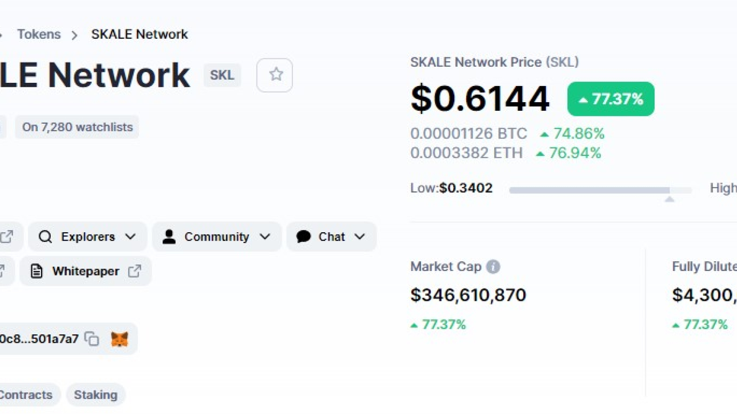
Task: Add SKALE Network to watchlist star
Action: point(275,75)
